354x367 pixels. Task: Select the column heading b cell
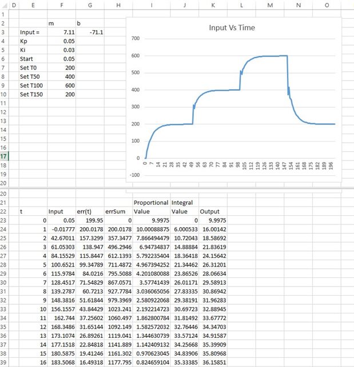(90, 23)
